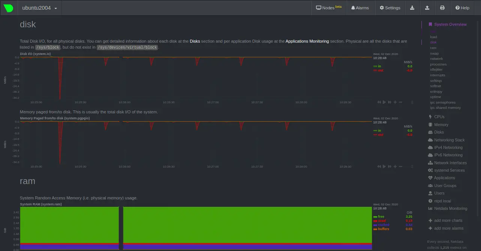Reset Memory Paged chart with play icon
Viewport: 481px width, 251px height.
pos(384,166)
